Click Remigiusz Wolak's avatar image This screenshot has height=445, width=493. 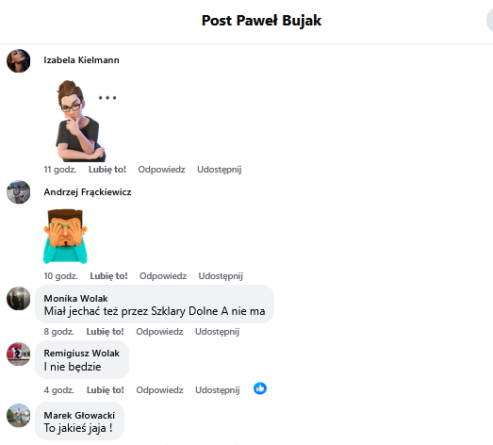click(19, 354)
